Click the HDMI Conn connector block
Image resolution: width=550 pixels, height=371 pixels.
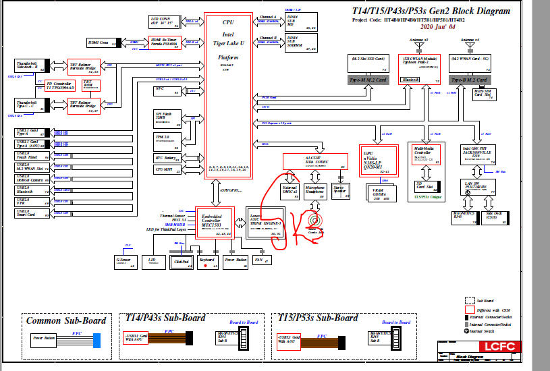pyautogui.click(x=104, y=42)
